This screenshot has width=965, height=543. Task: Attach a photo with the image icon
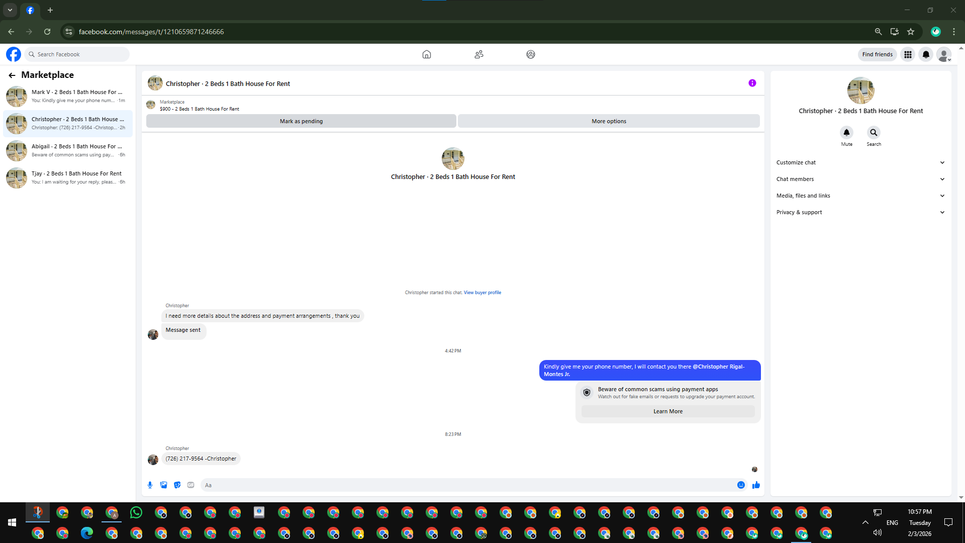163,485
